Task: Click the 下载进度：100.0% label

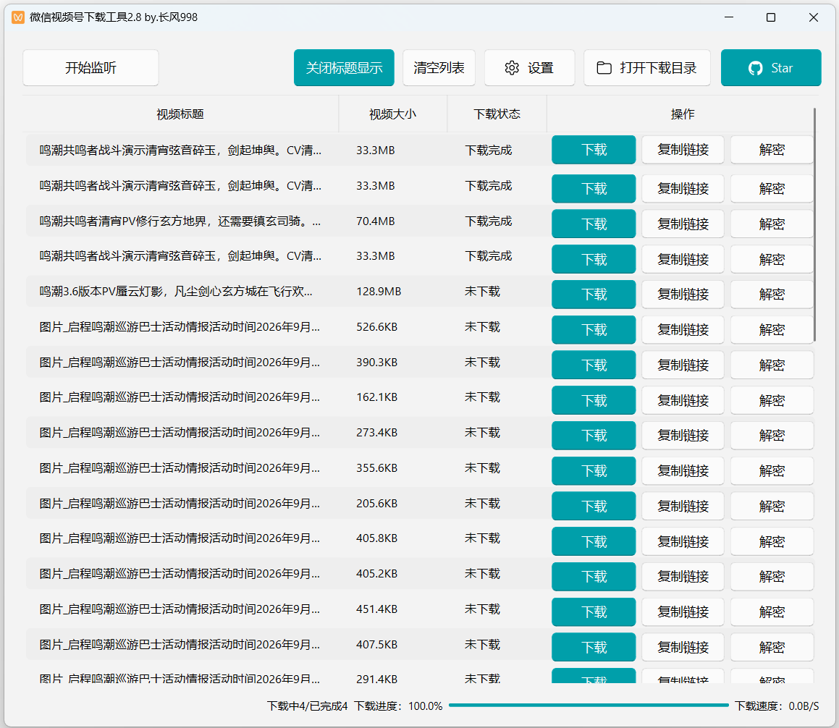Action: pos(399,706)
